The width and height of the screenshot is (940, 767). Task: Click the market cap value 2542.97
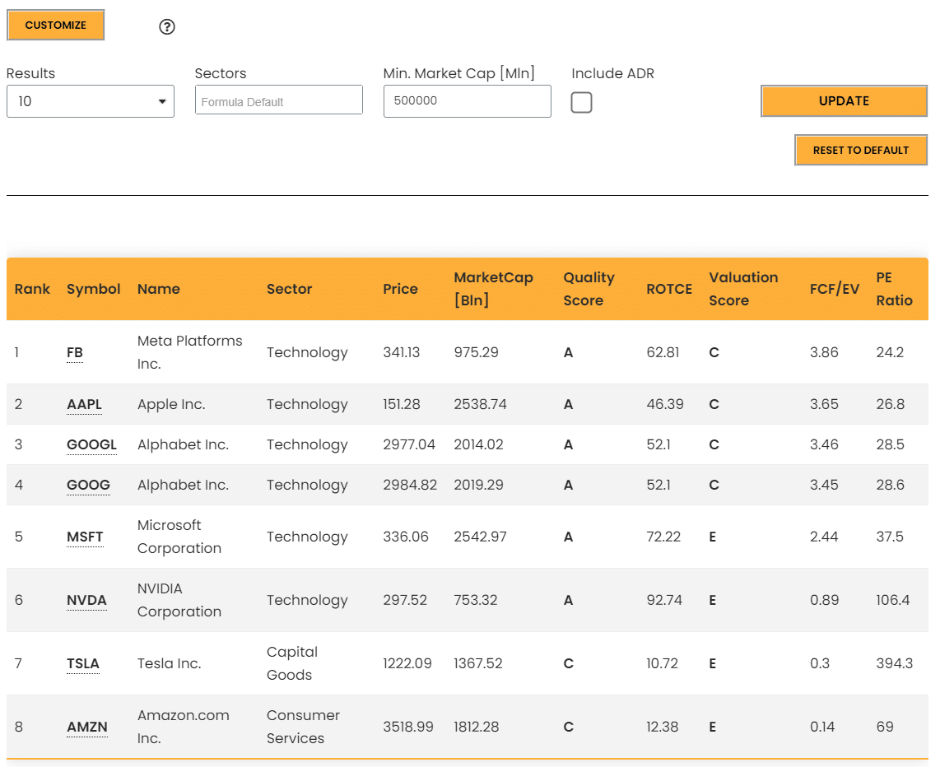480,537
